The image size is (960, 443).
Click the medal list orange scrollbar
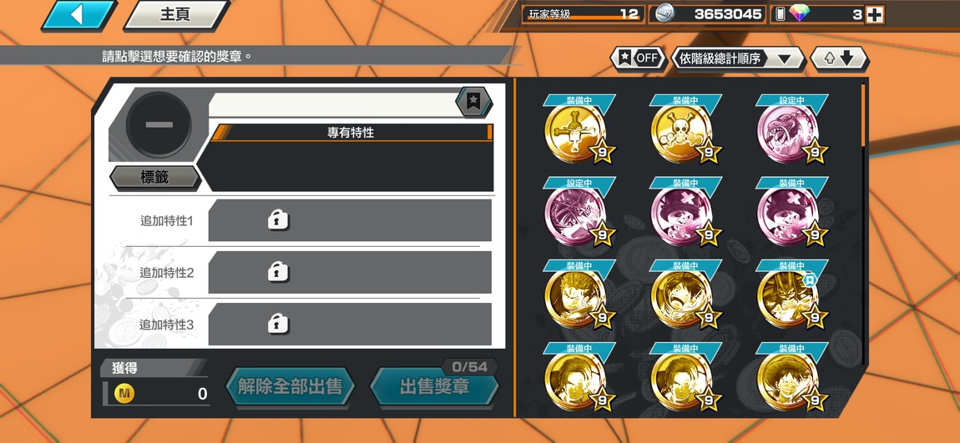[x=863, y=115]
